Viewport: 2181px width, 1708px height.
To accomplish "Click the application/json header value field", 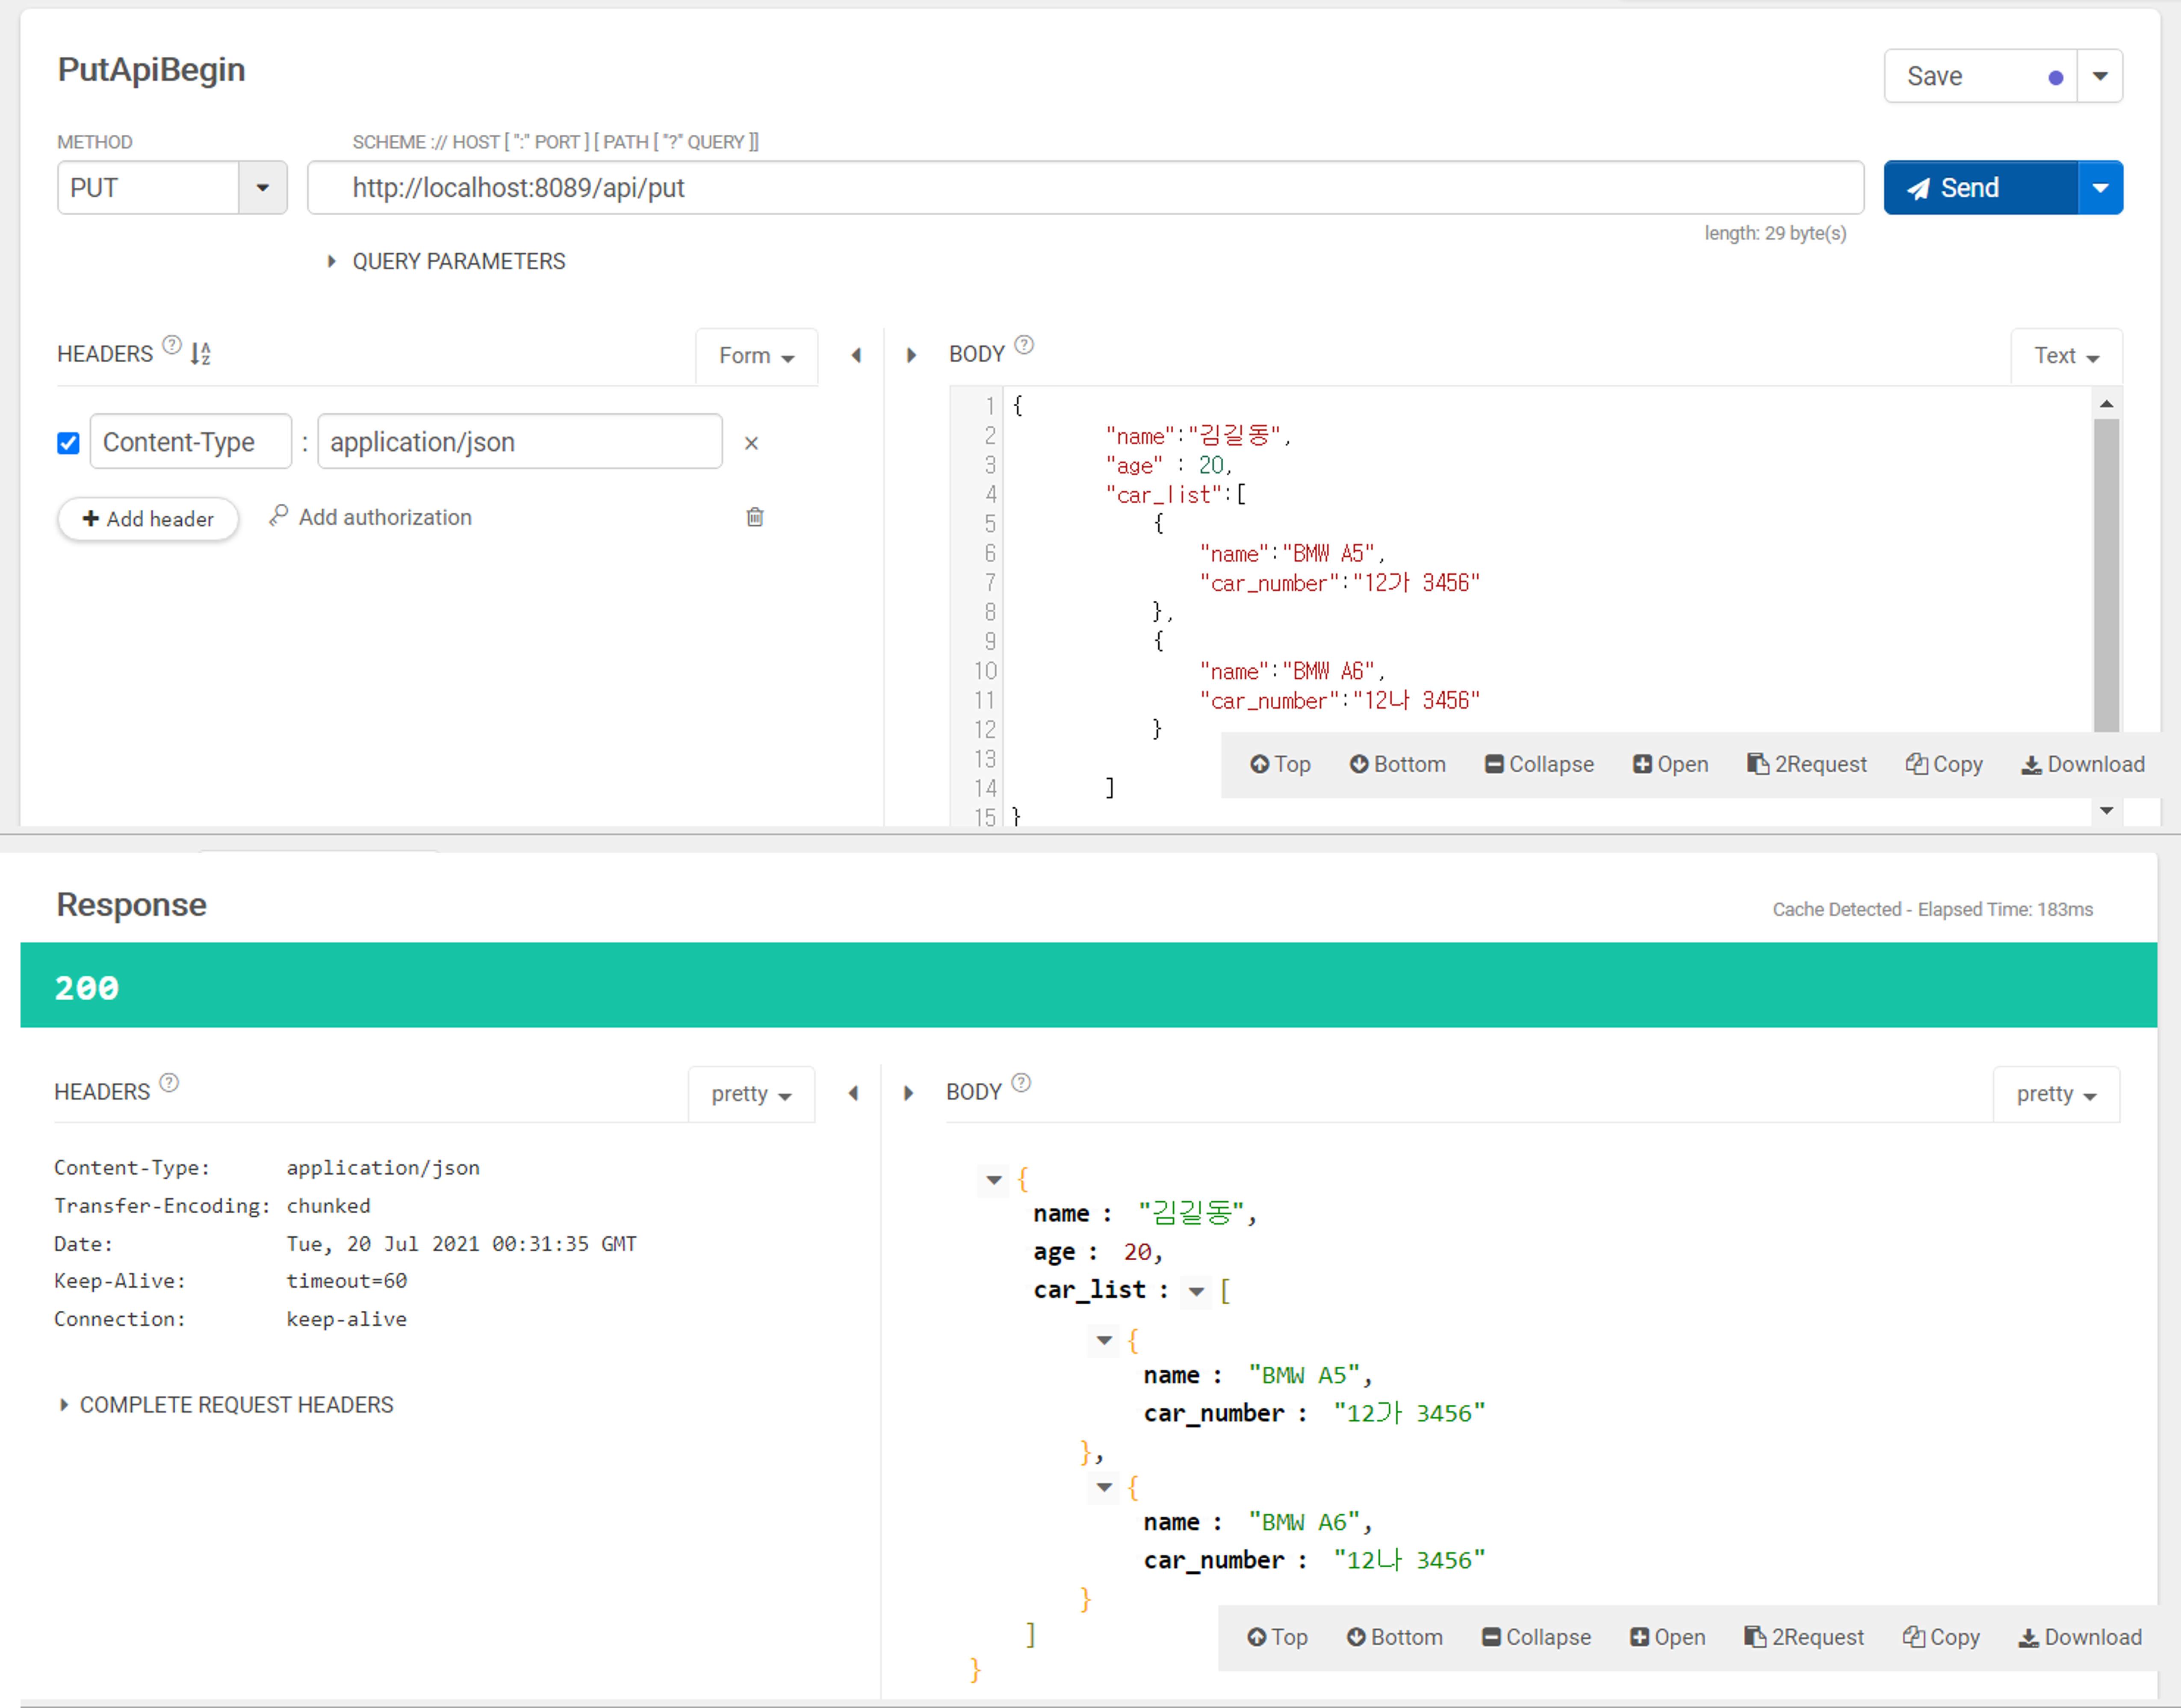I will (520, 442).
